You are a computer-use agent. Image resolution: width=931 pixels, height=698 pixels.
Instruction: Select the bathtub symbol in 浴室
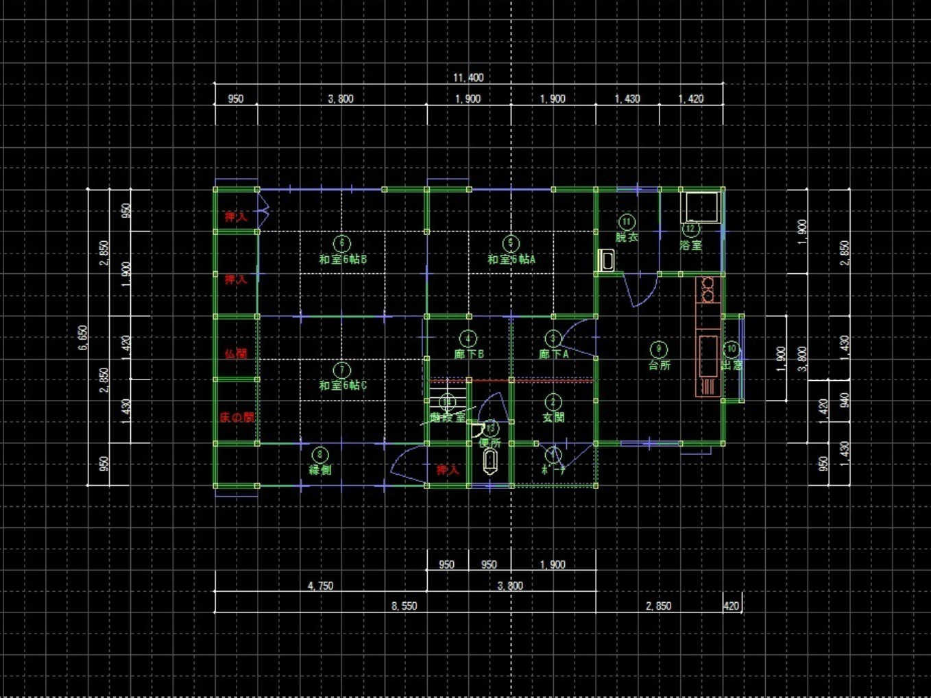pyautogui.click(x=701, y=208)
